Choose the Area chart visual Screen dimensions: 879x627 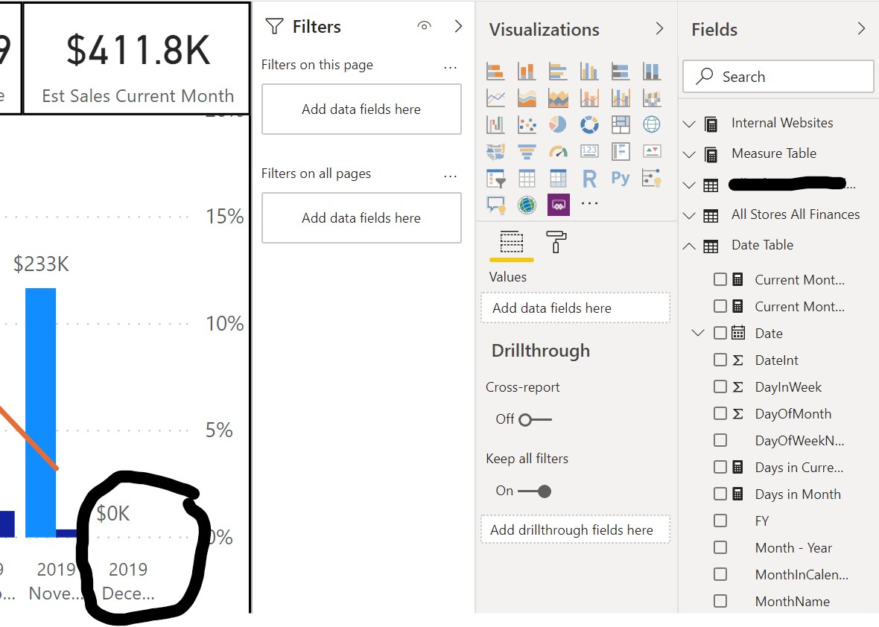pyautogui.click(x=527, y=98)
